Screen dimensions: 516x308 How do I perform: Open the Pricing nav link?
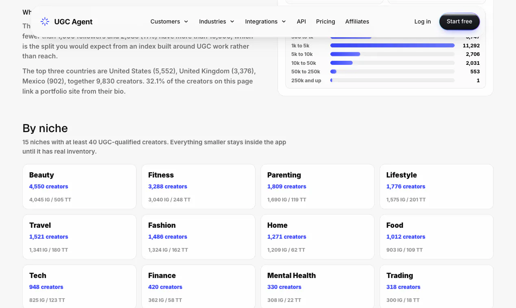pos(325,21)
